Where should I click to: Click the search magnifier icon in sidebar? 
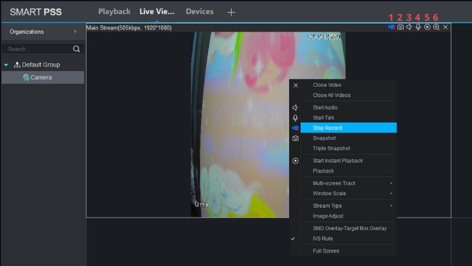[76, 49]
